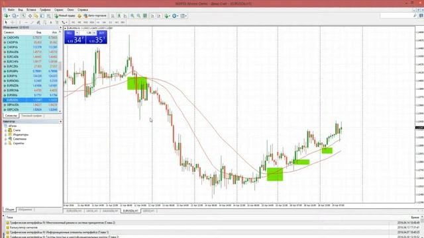Screen dimensions: 424x238
Task: Select EURJPY row in Market Watch
Action: pos(30,76)
